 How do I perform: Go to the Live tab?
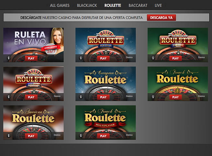click(x=158, y=6)
